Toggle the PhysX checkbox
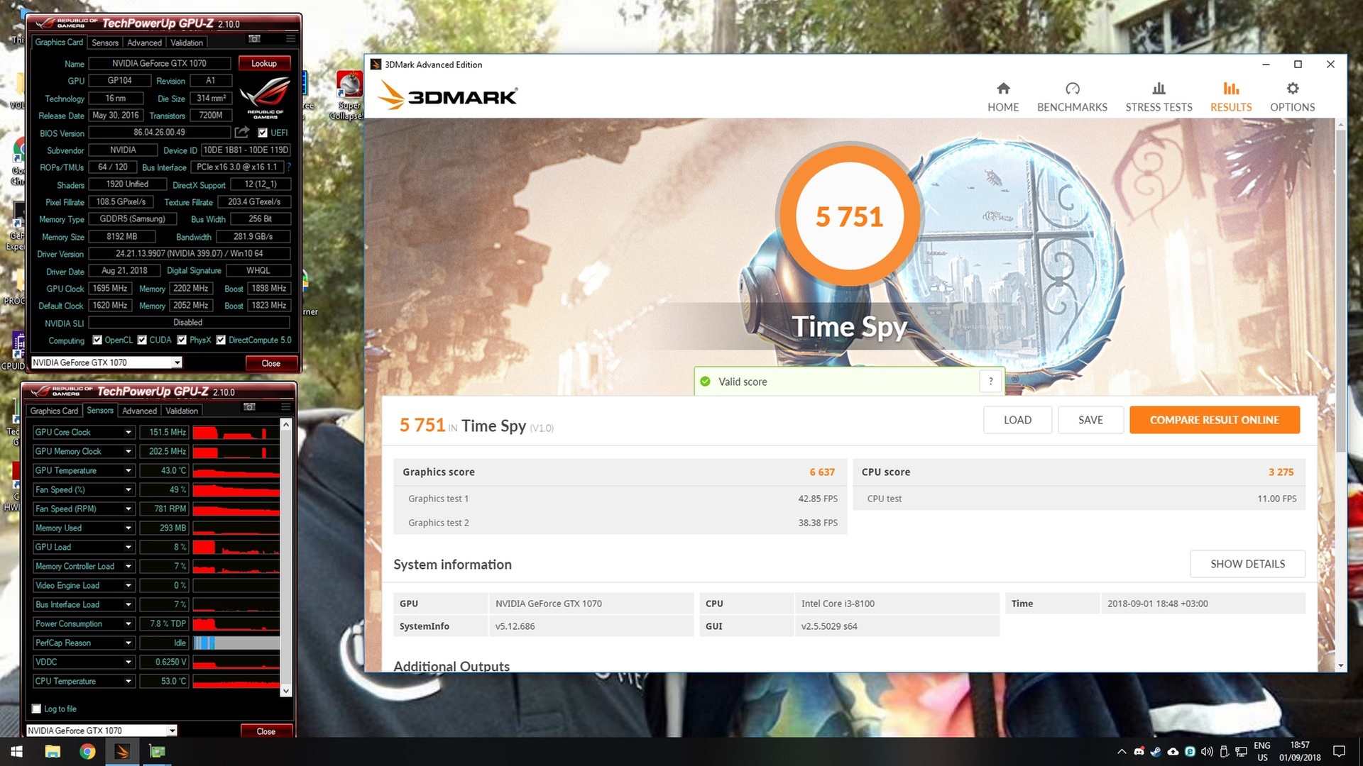The image size is (1363, 766). 182,340
